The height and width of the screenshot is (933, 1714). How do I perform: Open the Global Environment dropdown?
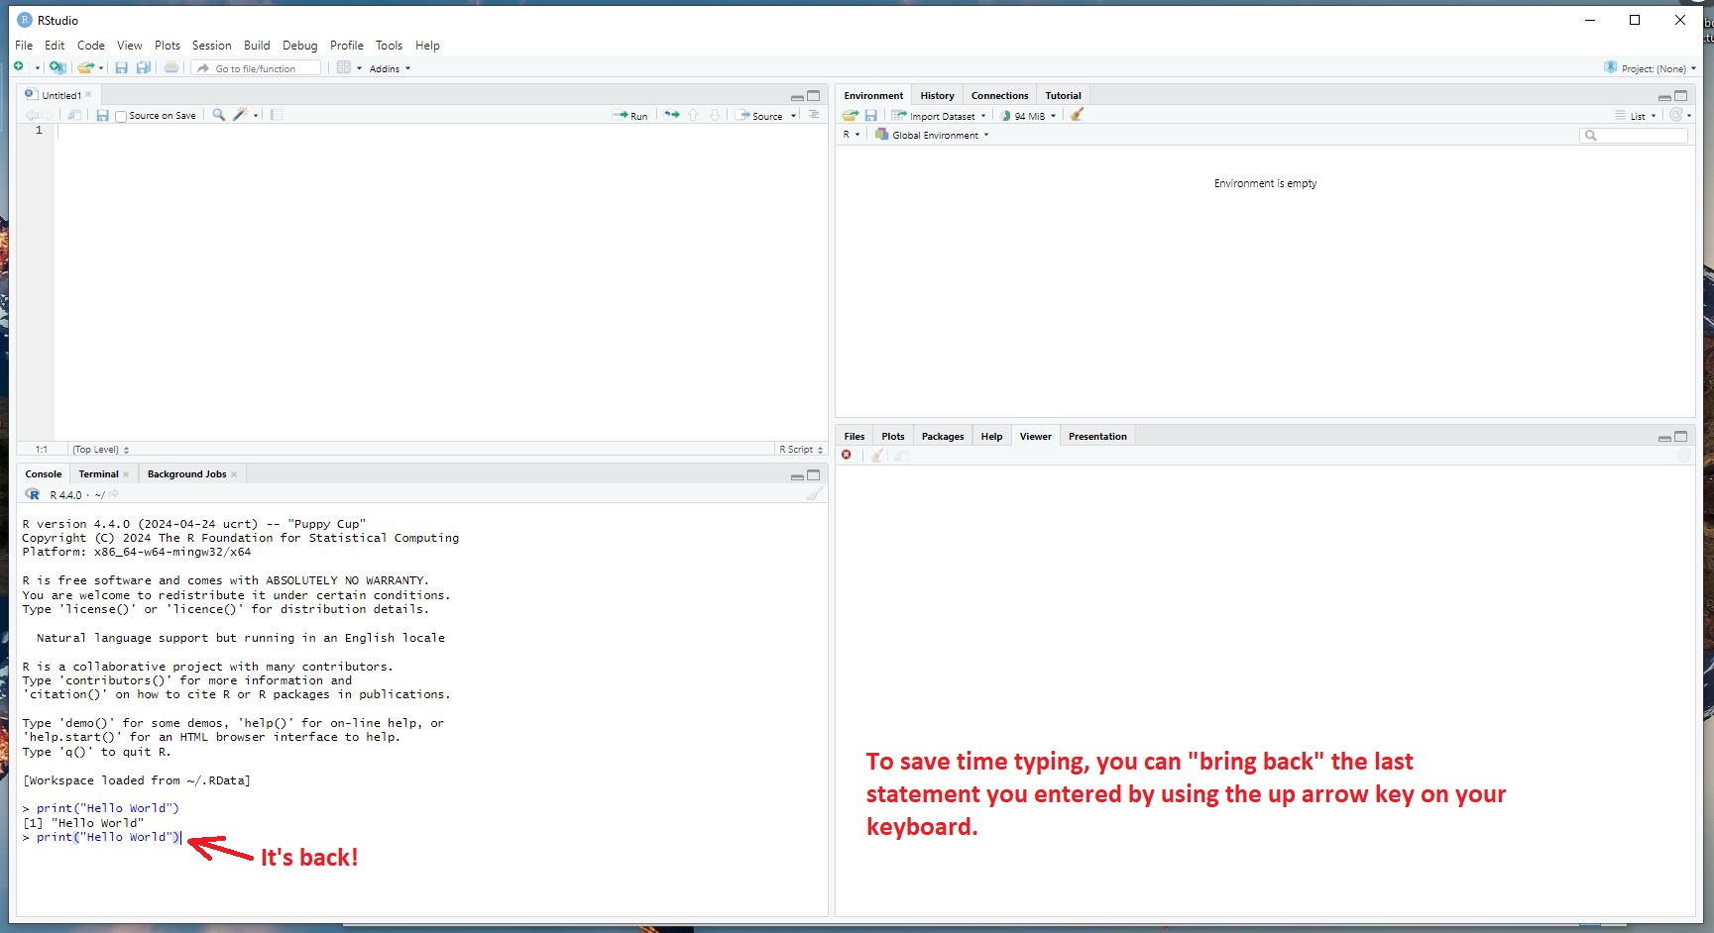[x=934, y=135]
